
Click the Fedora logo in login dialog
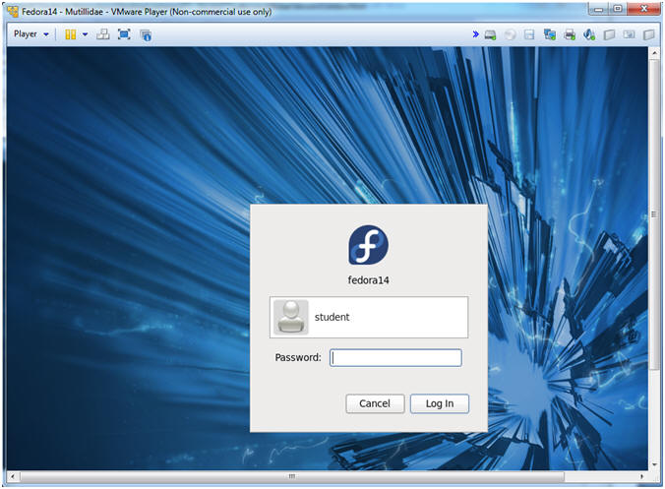[x=368, y=245]
